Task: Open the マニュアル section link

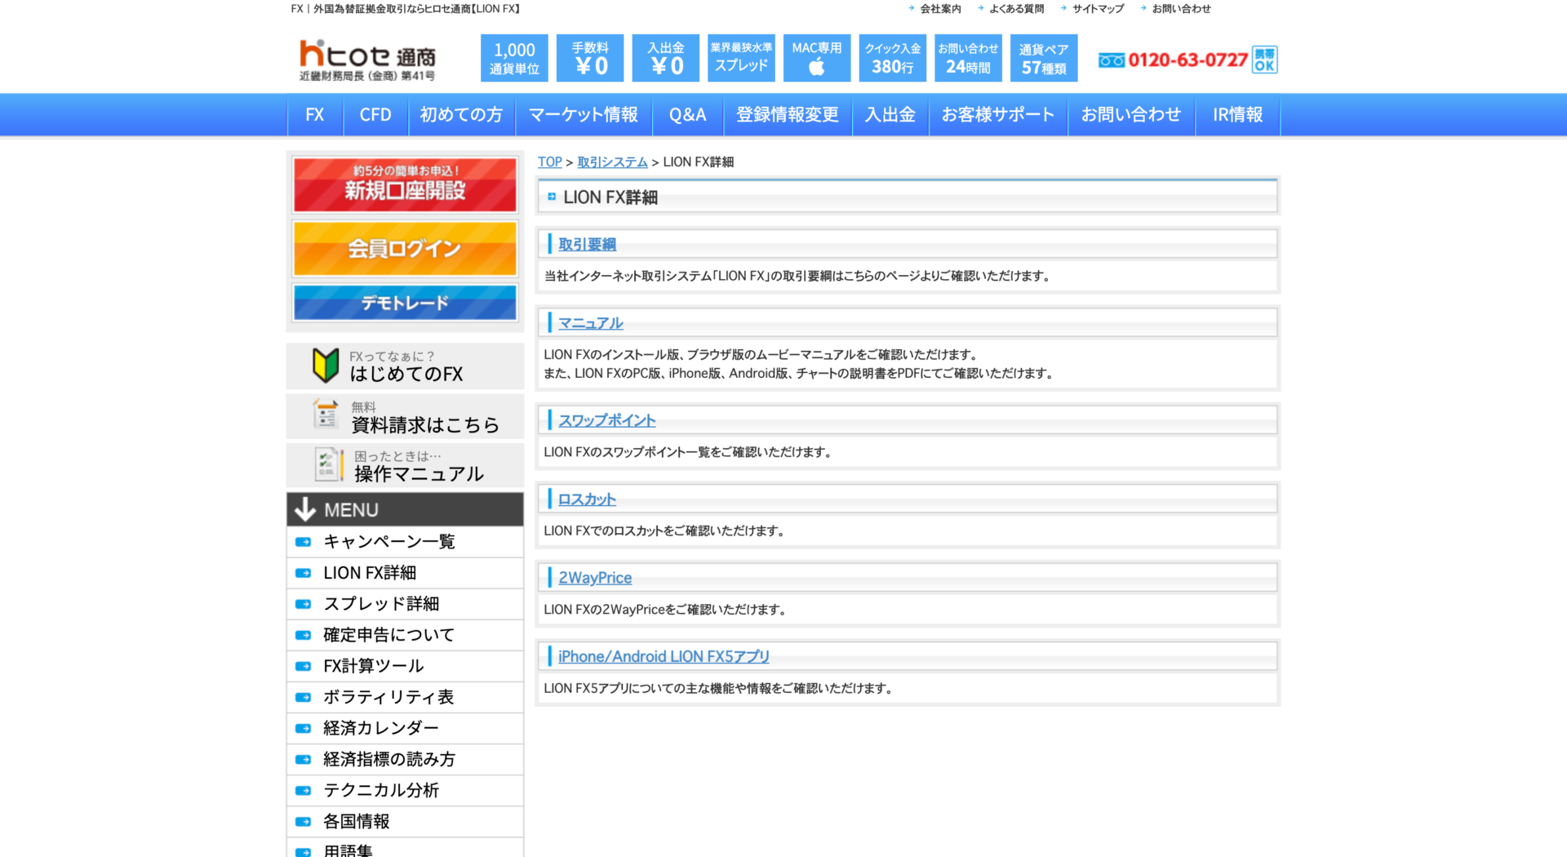Action: point(590,323)
